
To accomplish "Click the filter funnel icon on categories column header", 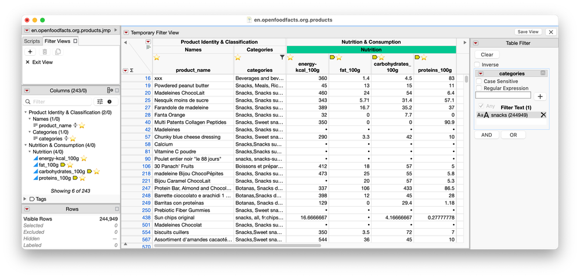I will pyautogui.click(x=282, y=57).
